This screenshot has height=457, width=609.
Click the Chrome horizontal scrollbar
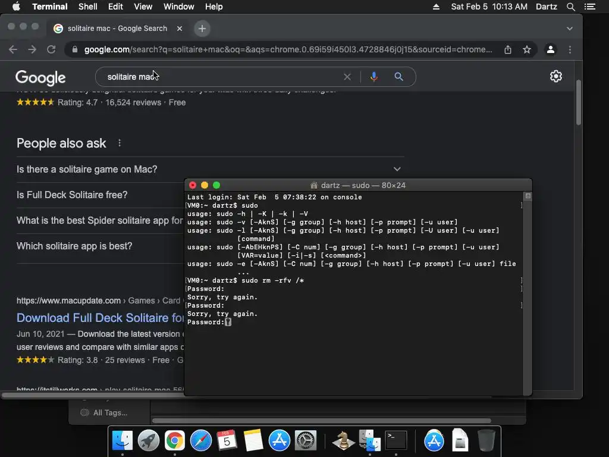click(x=92, y=396)
